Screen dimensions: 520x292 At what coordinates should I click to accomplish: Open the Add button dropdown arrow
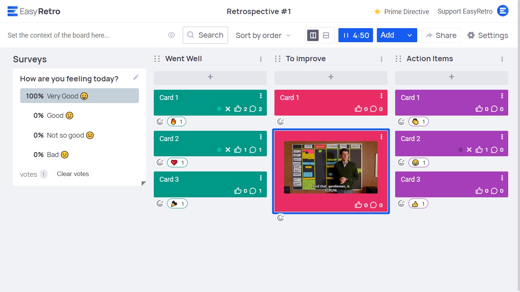tap(410, 35)
